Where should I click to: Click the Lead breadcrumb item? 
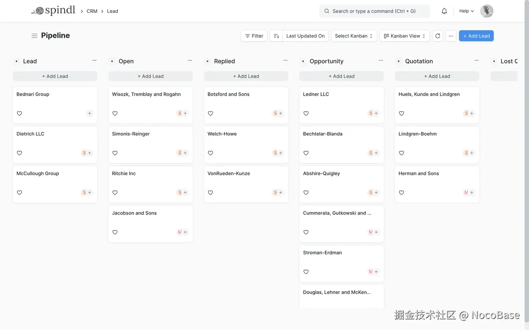pyautogui.click(x=112, y=11)
